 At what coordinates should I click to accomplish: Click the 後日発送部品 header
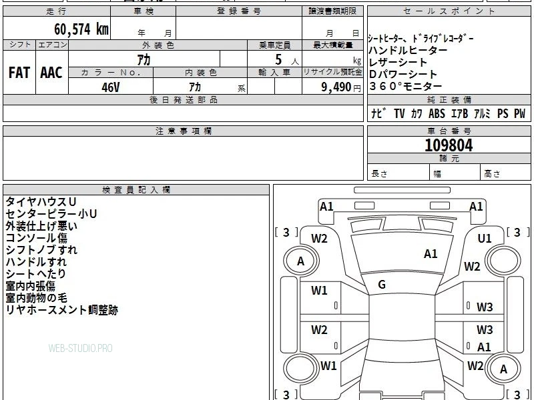point(183,99)
